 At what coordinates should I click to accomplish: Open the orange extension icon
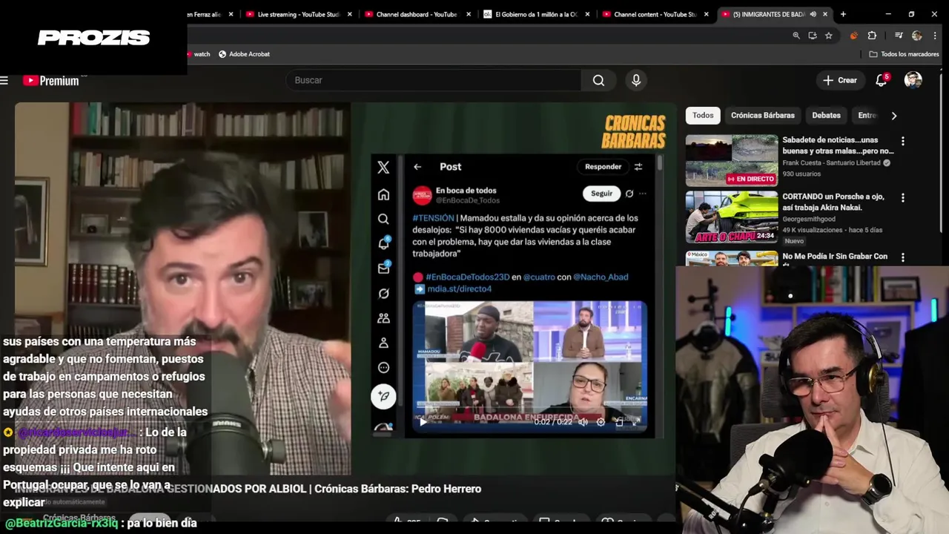click(854, 36)
